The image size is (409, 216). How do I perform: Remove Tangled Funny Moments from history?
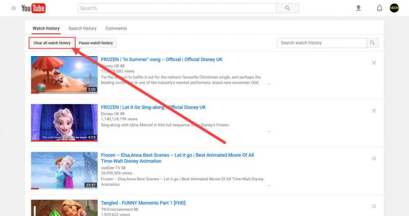374,206
